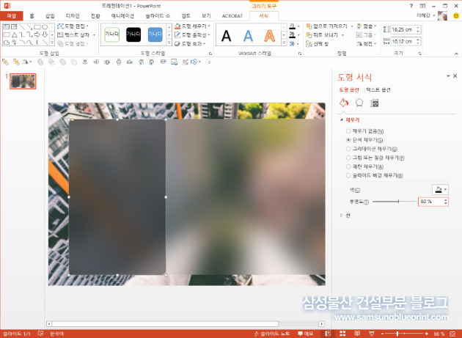
Task: Expand the shape styles gallery
Action: coord(169,43)
